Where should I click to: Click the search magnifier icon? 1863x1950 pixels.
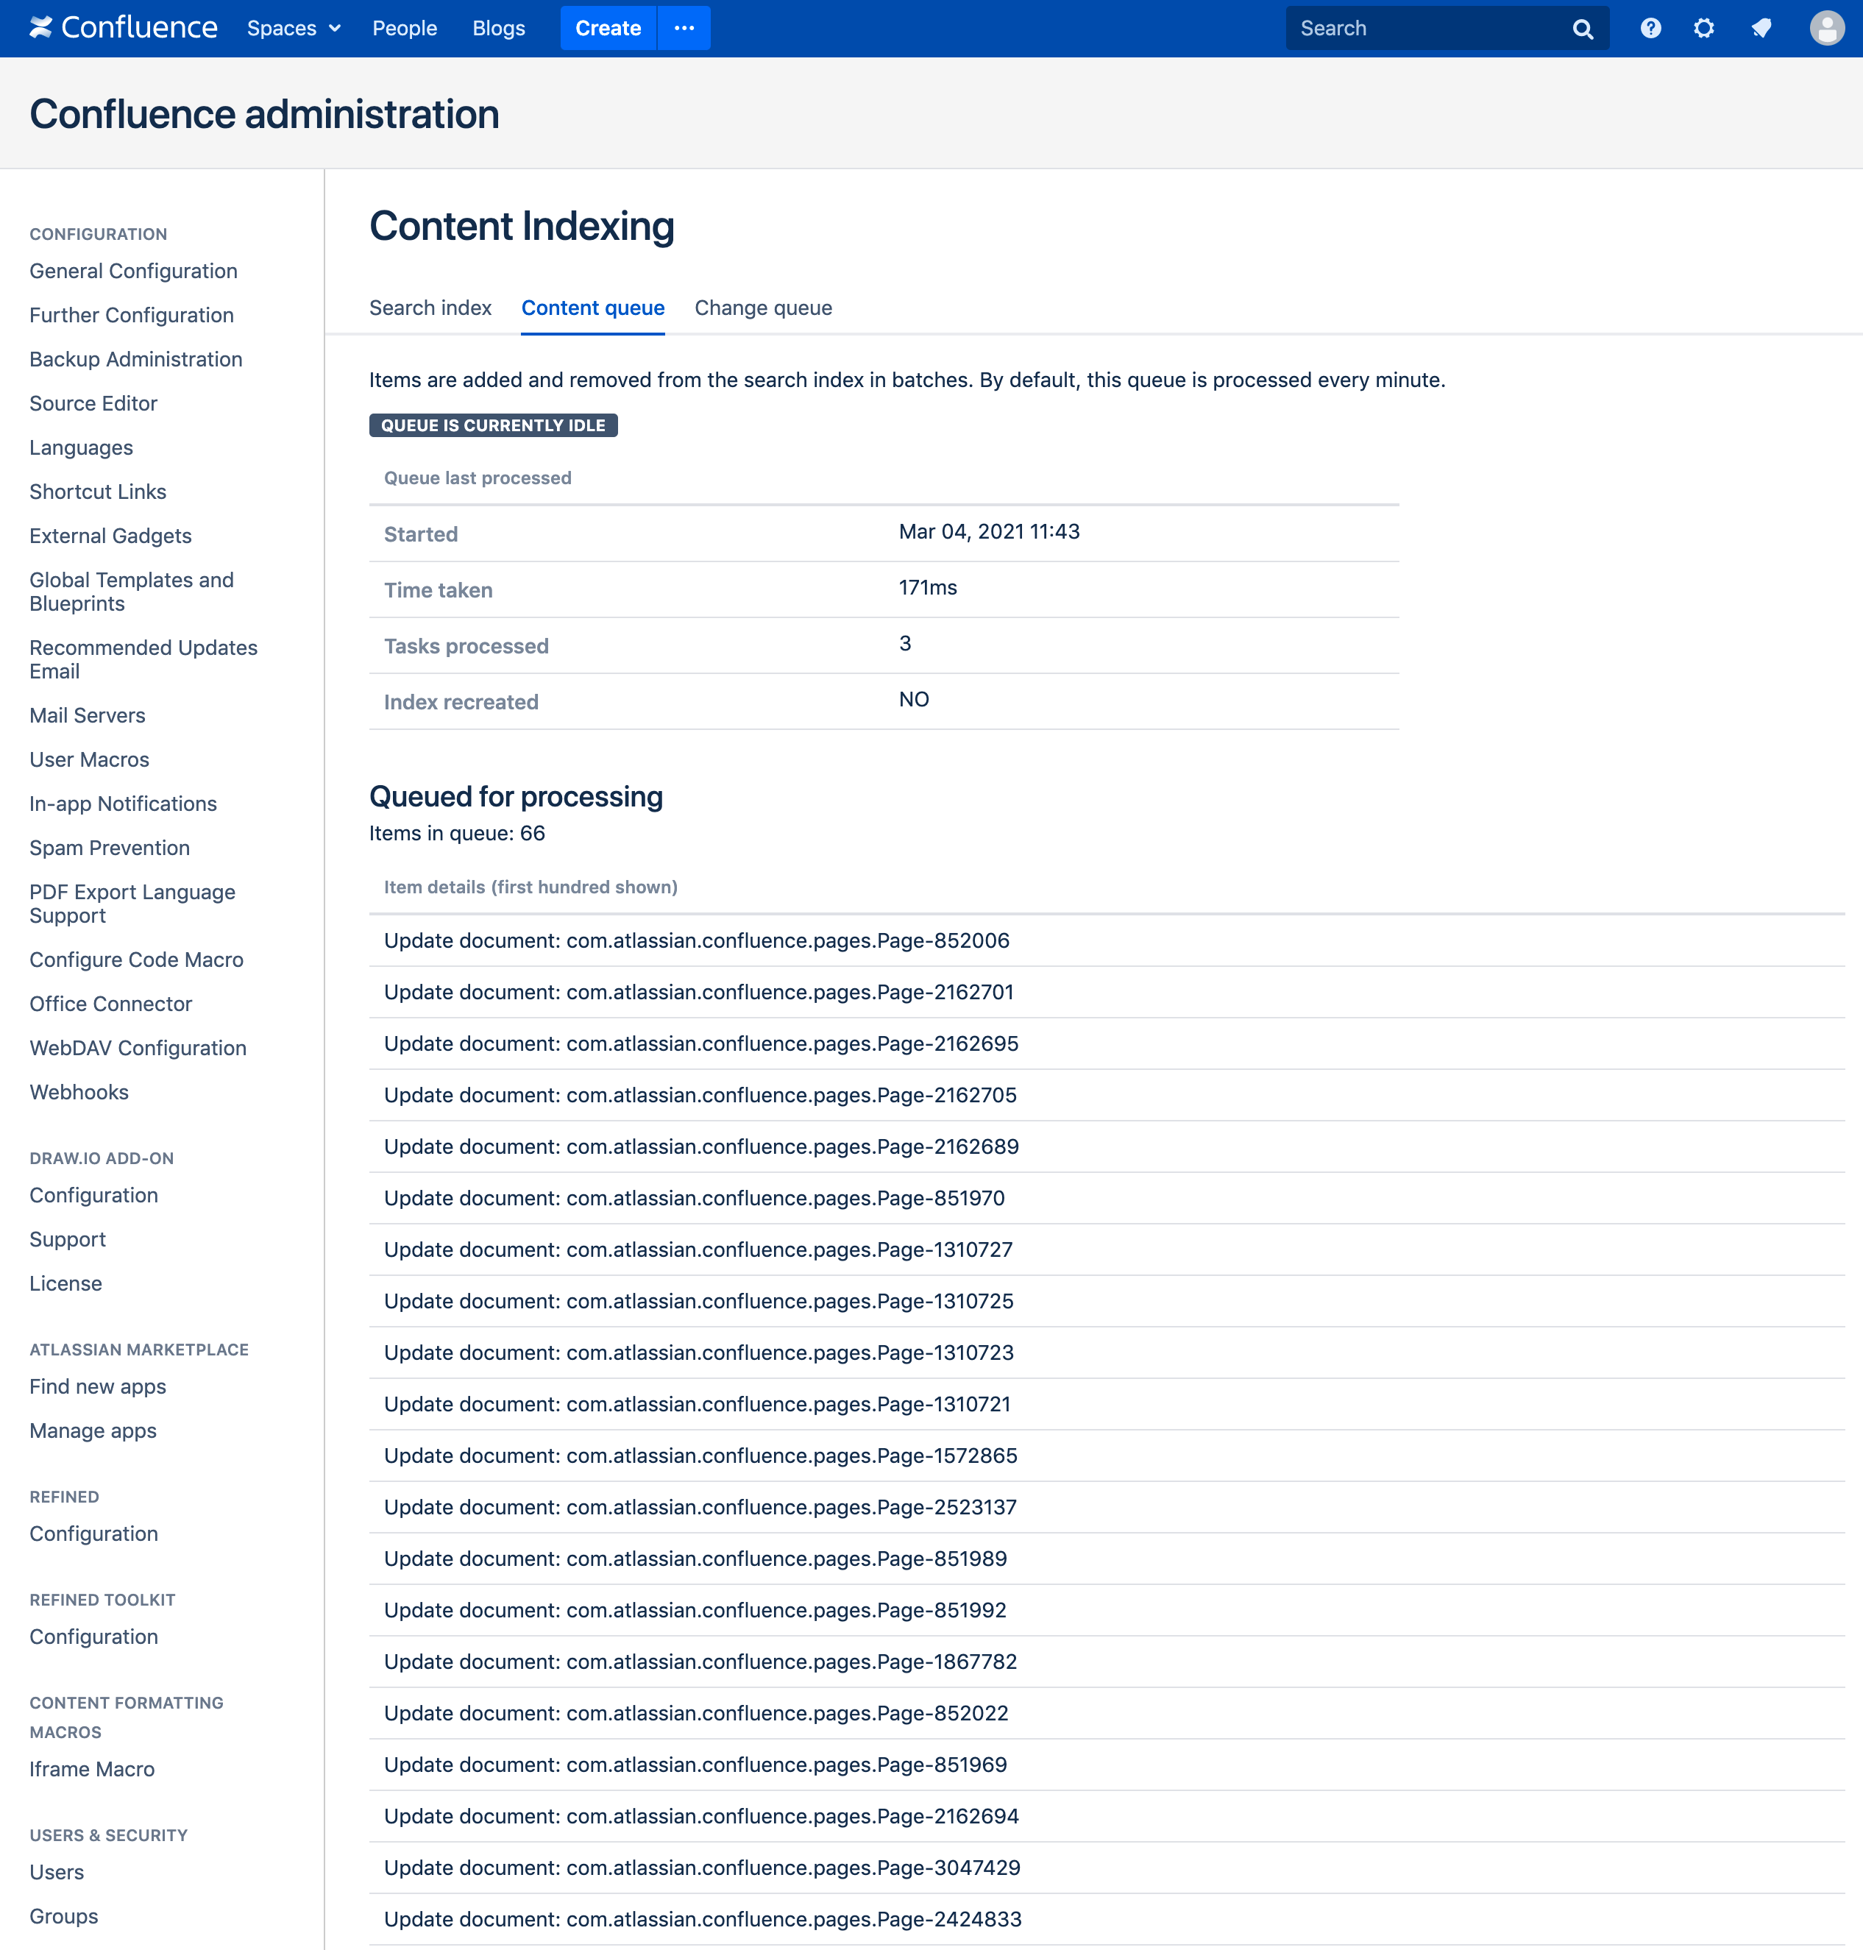point(1582,29)
